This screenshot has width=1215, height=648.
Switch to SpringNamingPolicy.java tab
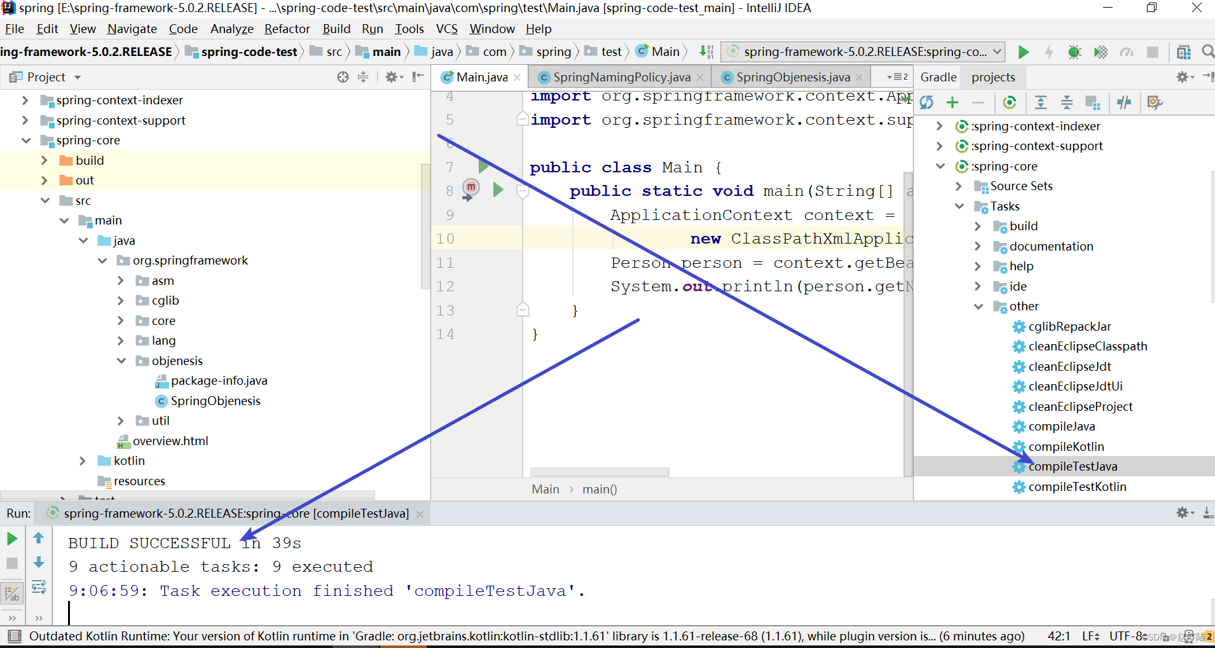(x=621, y=77)
